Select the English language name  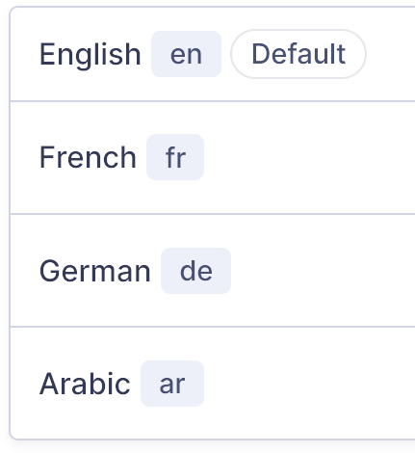tap(91, 54)
